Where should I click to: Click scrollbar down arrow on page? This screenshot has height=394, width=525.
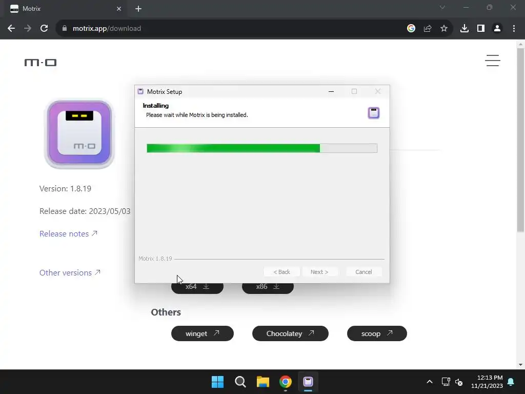click(x=520, y=365)
